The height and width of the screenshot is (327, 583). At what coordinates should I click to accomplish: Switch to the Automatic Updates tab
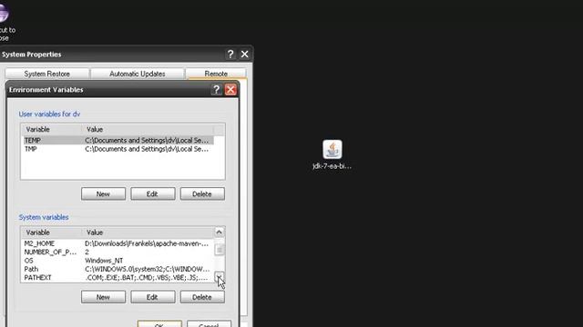[138, 74]
